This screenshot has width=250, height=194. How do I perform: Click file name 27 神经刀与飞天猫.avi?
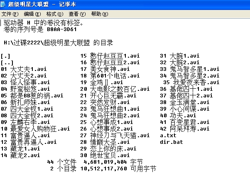pyautogui.click(x=115, y=136)
